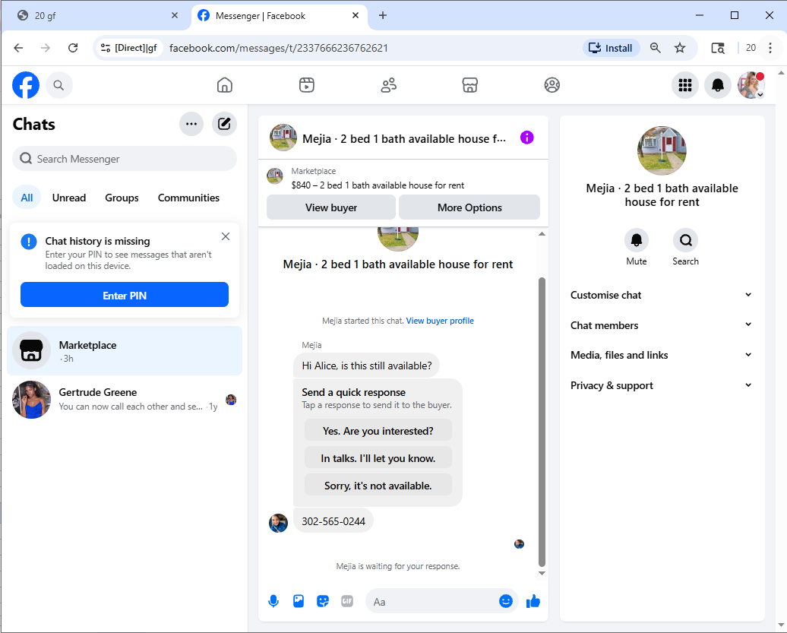This screenshot has height=633, width=787.
Task: Expand Chat members section
Action: [662, 325]
